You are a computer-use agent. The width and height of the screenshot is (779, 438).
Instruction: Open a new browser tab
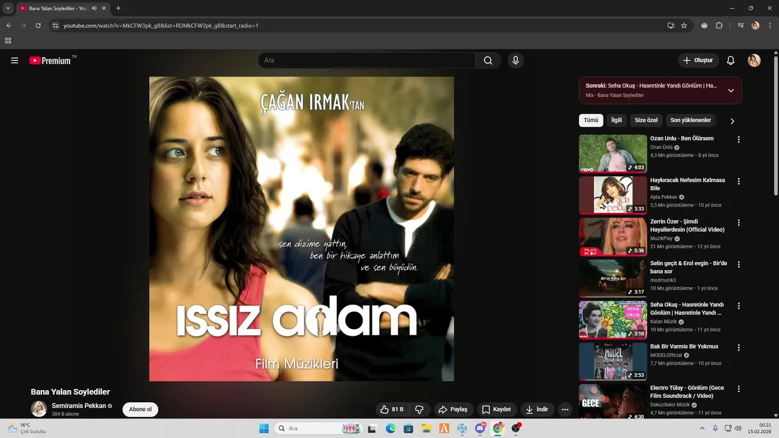pos(118,9)
